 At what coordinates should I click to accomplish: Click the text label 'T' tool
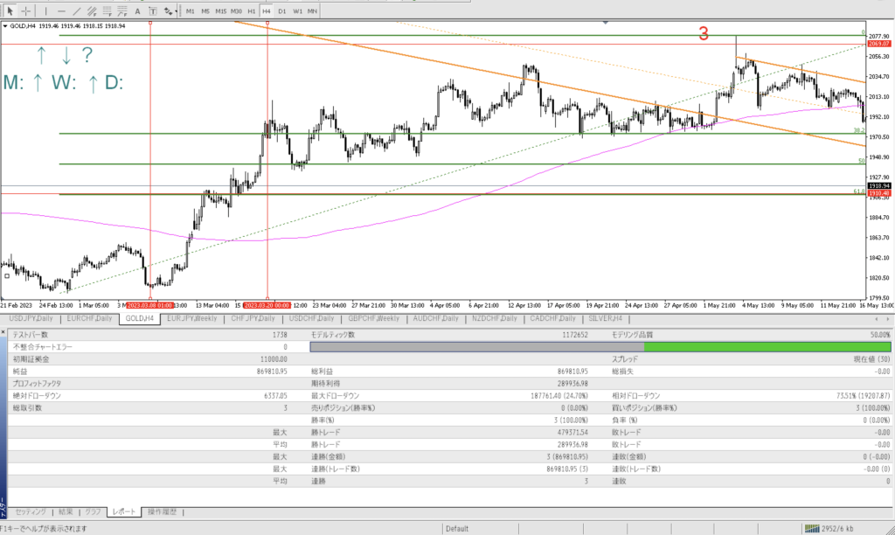tap(151, 10)
